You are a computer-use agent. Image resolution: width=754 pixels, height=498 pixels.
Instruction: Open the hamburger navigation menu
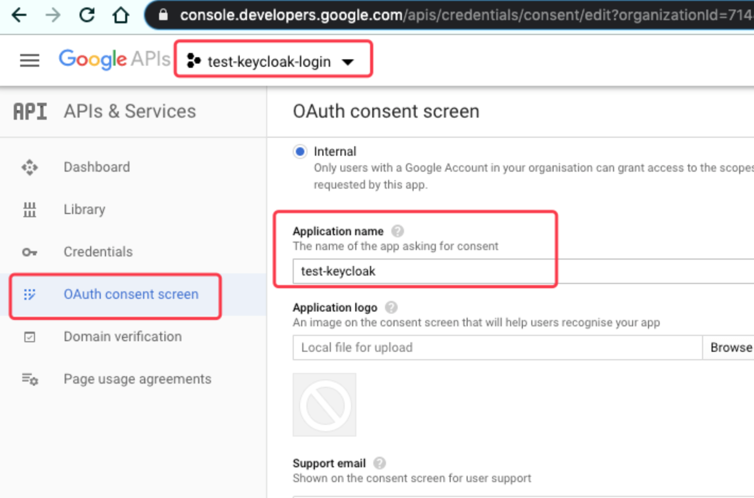click(x=30, y=60)
